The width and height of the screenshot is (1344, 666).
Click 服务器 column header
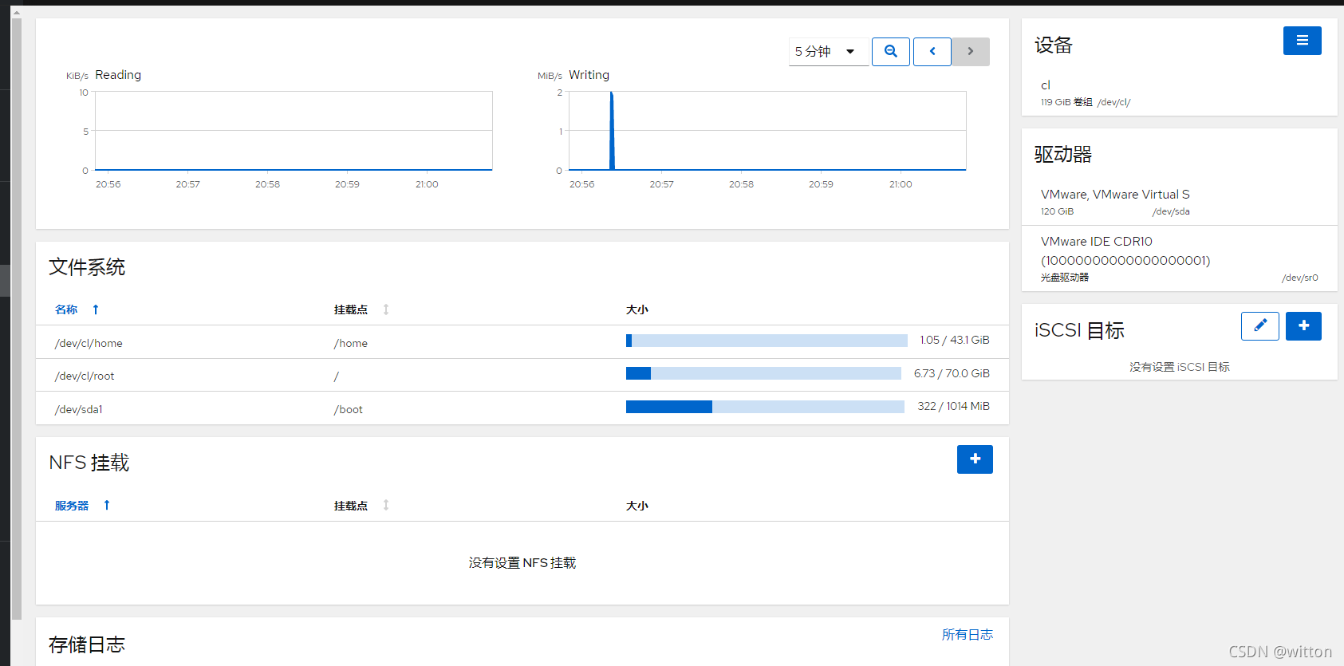click(x=72, y=506)
